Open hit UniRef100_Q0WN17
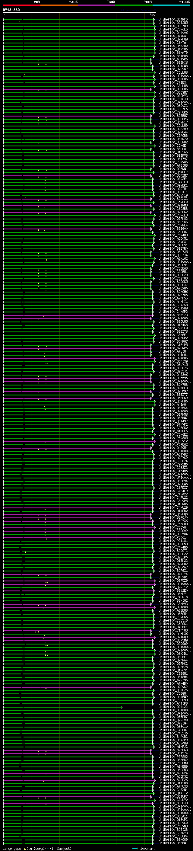Viewport: 193px width, 851px height. coord(173,122)
